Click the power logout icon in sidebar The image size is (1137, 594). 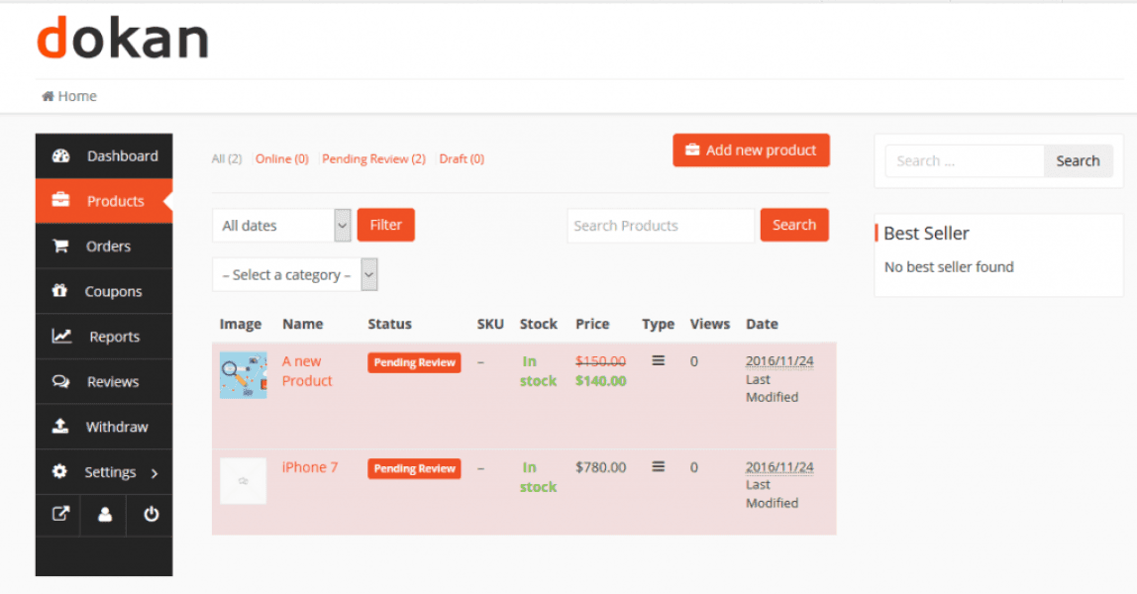(151, 515)
